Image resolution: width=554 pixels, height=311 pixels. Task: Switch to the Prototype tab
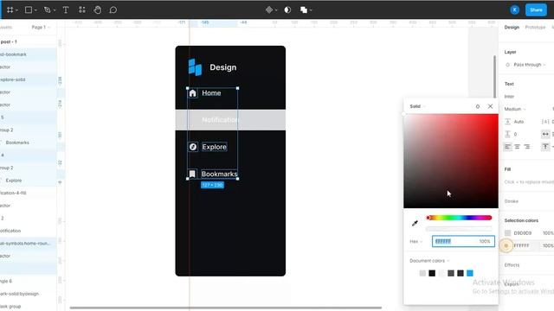coord(535,27)
